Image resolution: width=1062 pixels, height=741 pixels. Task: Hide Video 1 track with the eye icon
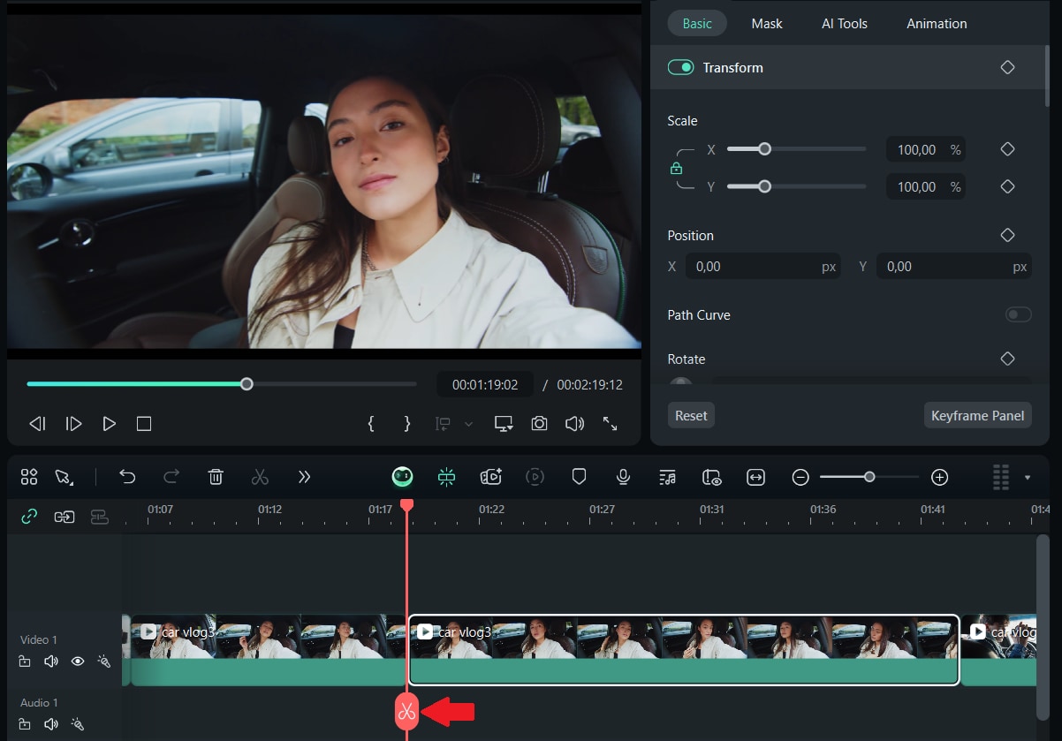pyautogui.click(x=78, y=661)
